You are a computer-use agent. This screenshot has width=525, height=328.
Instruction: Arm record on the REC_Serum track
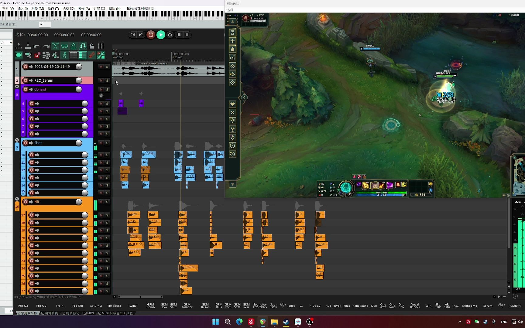point(26,80)
